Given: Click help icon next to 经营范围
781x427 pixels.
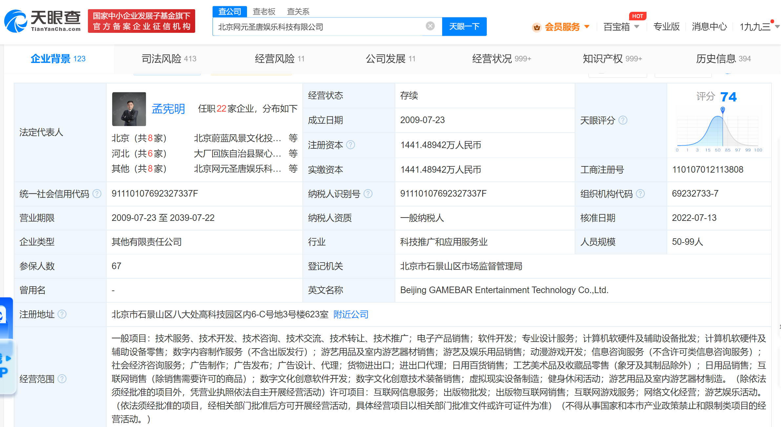Looking at the screenshot, I should [x=62, y=379].
